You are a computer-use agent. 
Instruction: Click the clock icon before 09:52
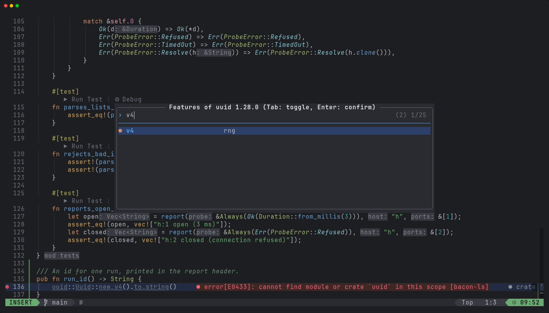point(514,302)
